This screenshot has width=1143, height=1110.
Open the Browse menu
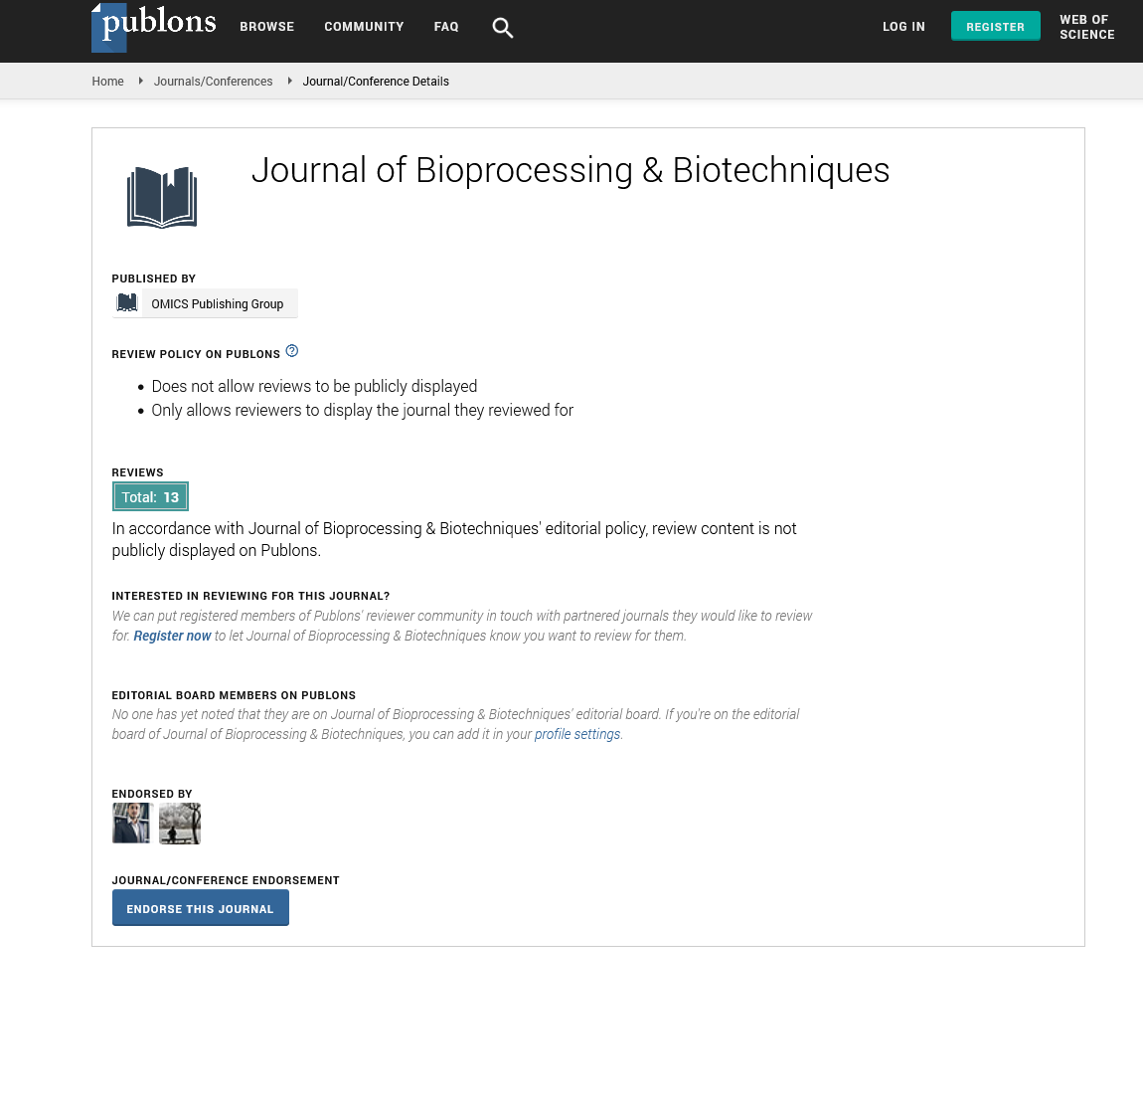266,27
